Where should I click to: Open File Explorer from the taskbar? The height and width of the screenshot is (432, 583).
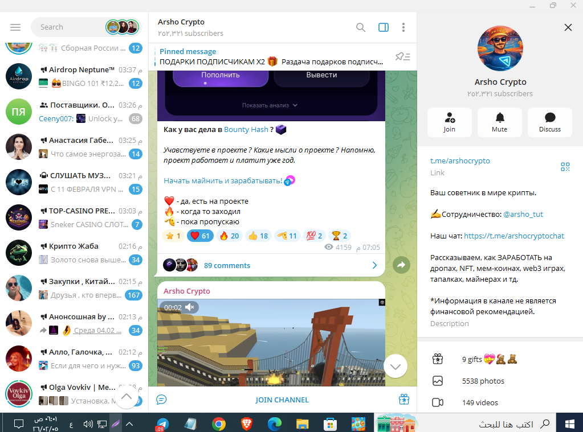[x=302, y=424]
